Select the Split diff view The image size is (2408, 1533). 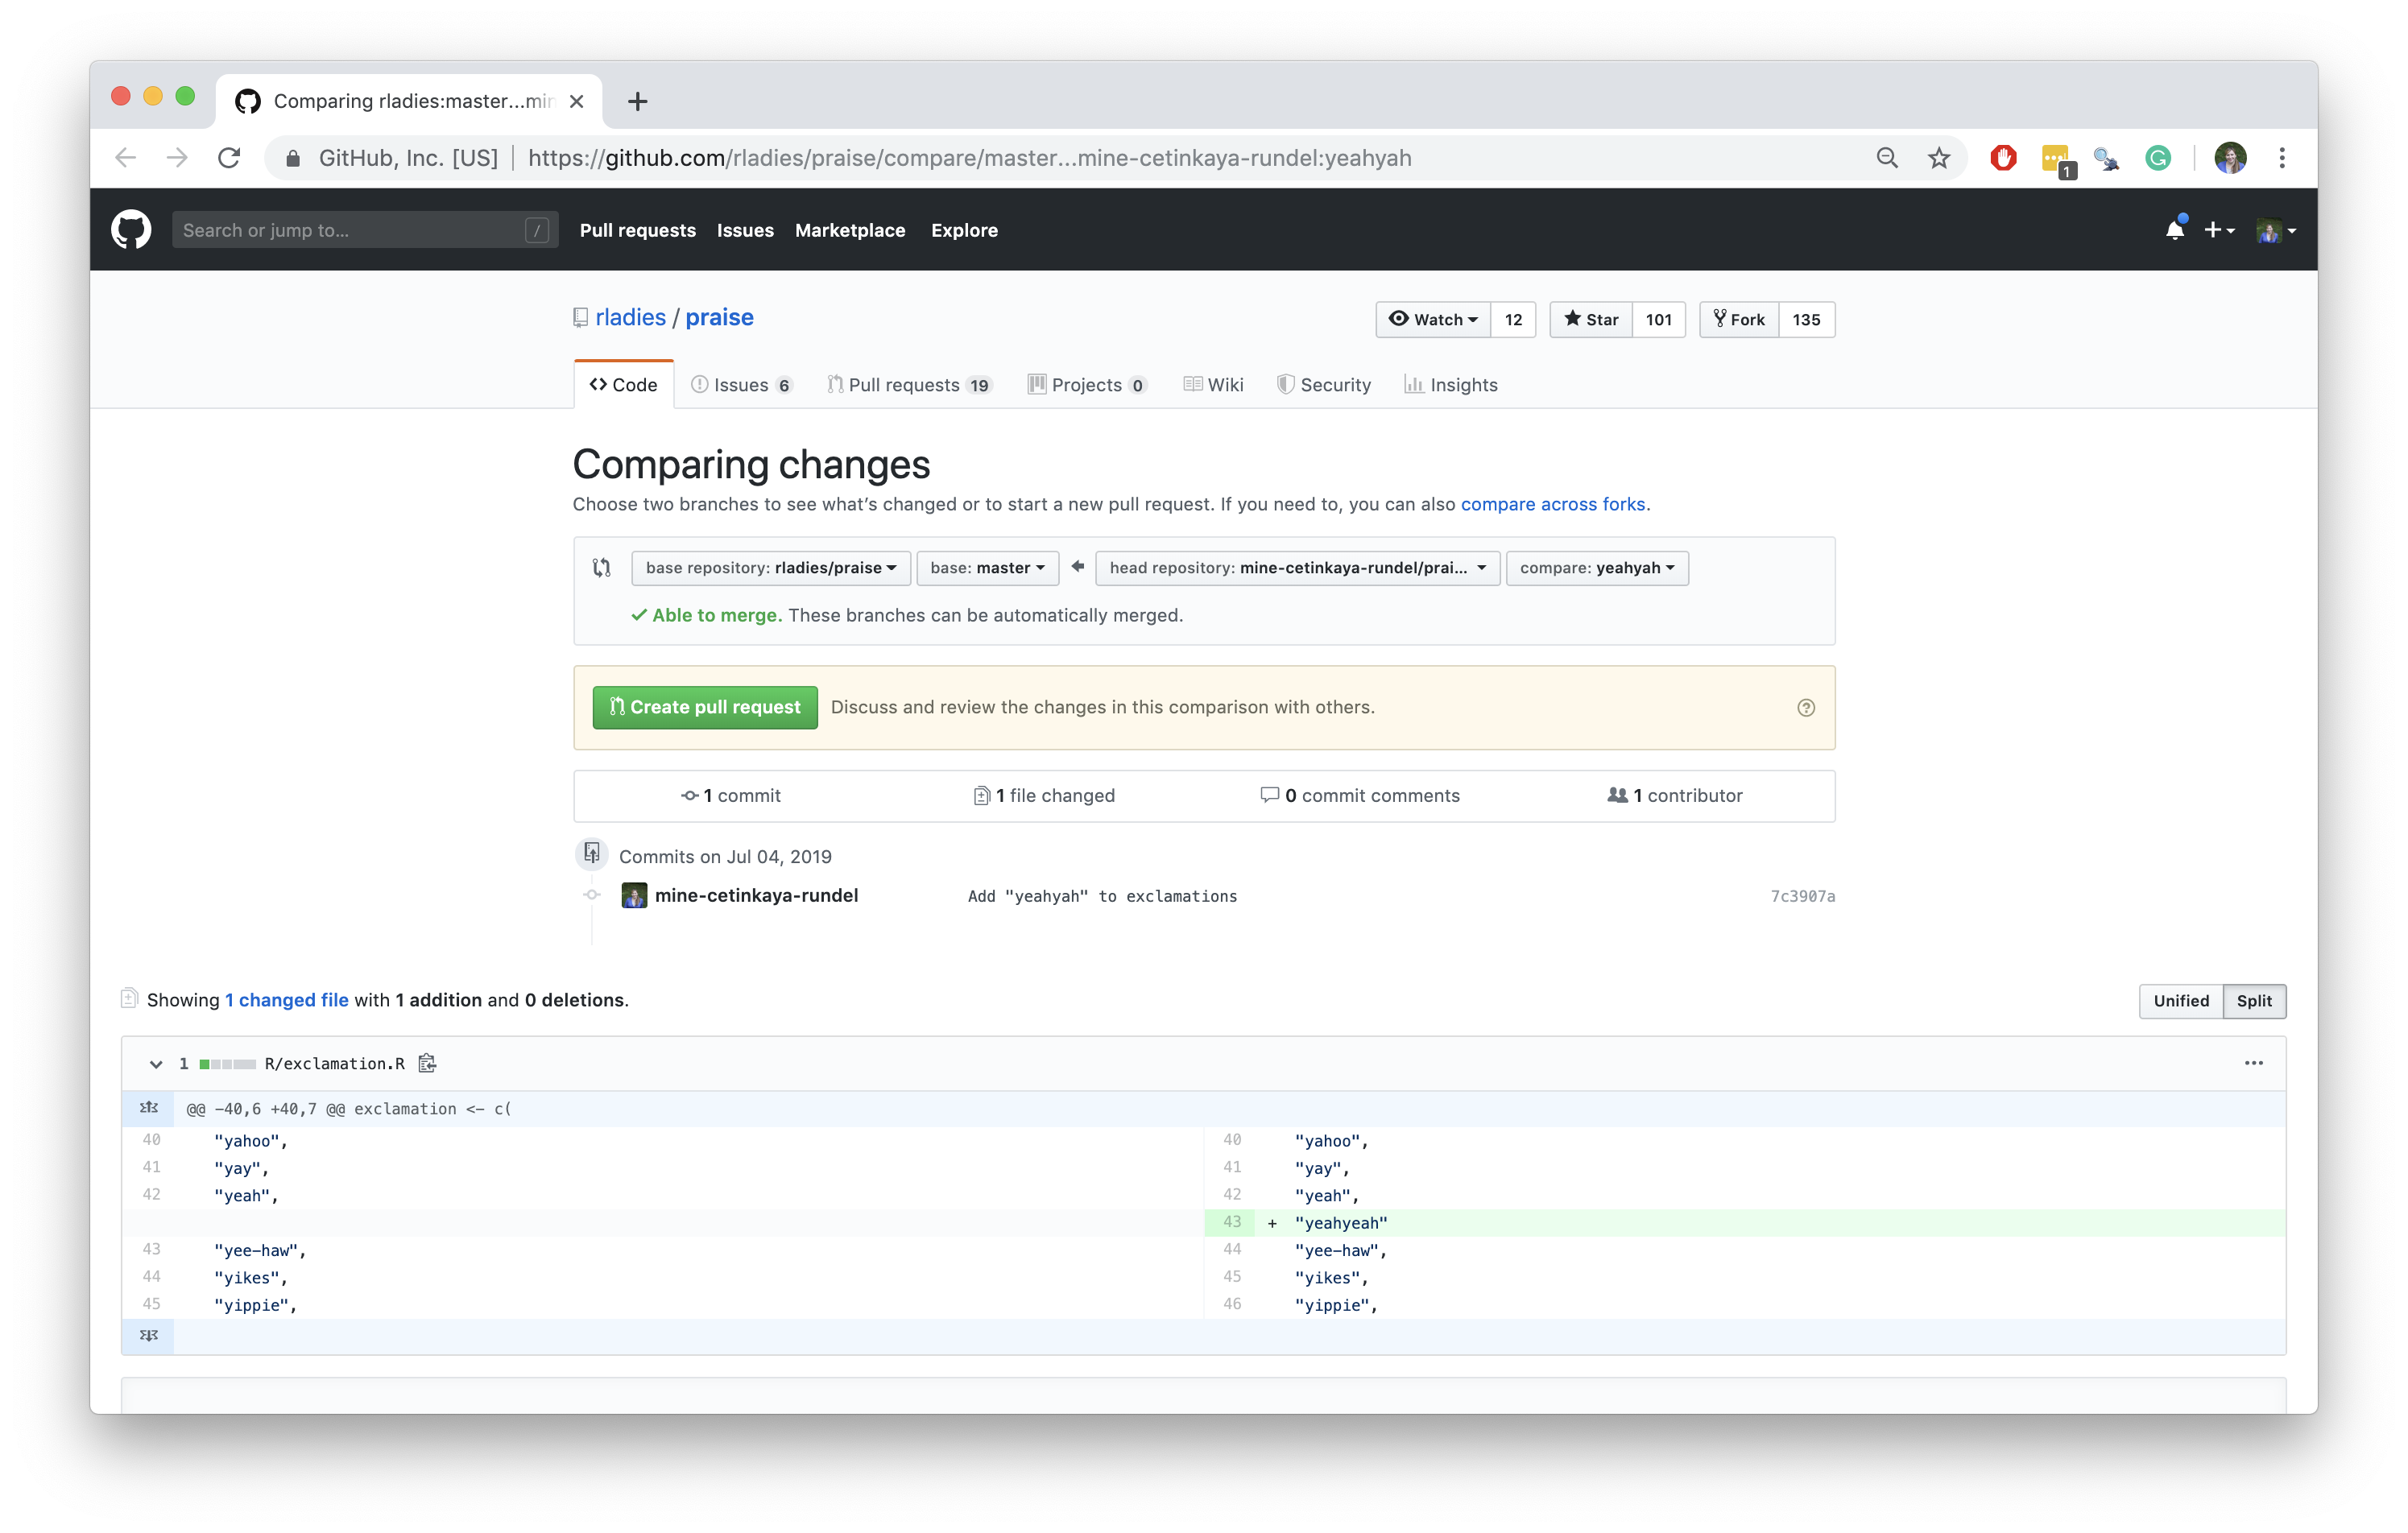(2254, 1001)
